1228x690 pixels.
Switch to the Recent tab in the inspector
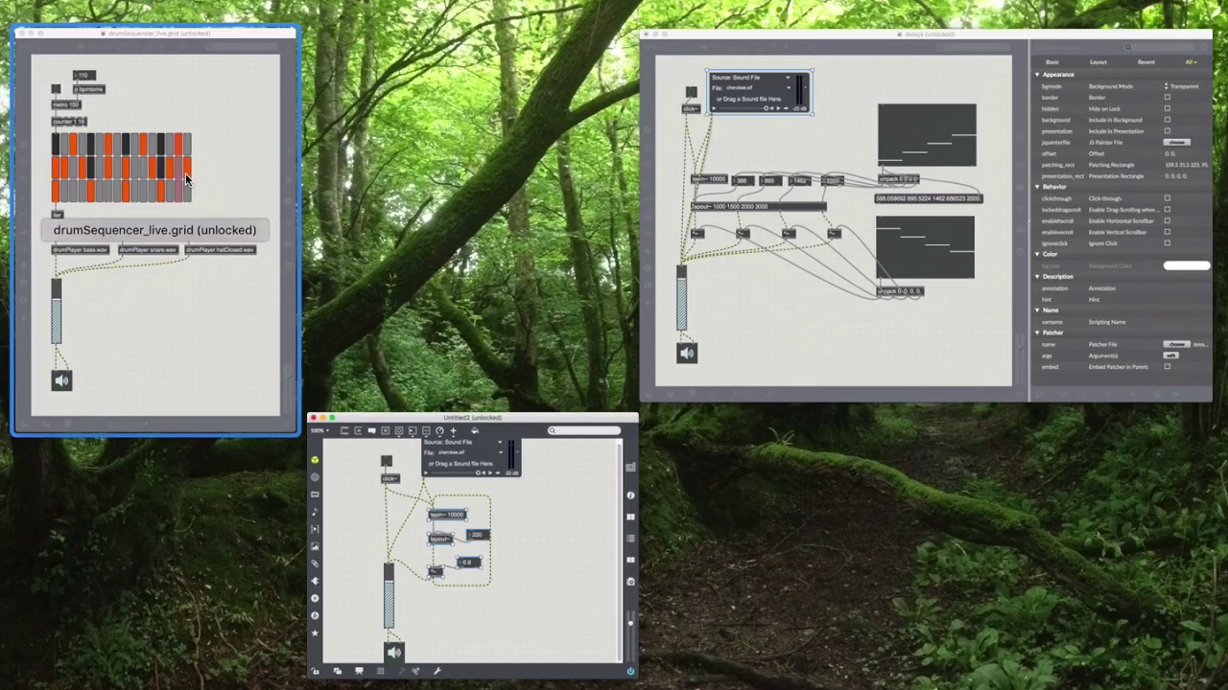pos(1146,62)
